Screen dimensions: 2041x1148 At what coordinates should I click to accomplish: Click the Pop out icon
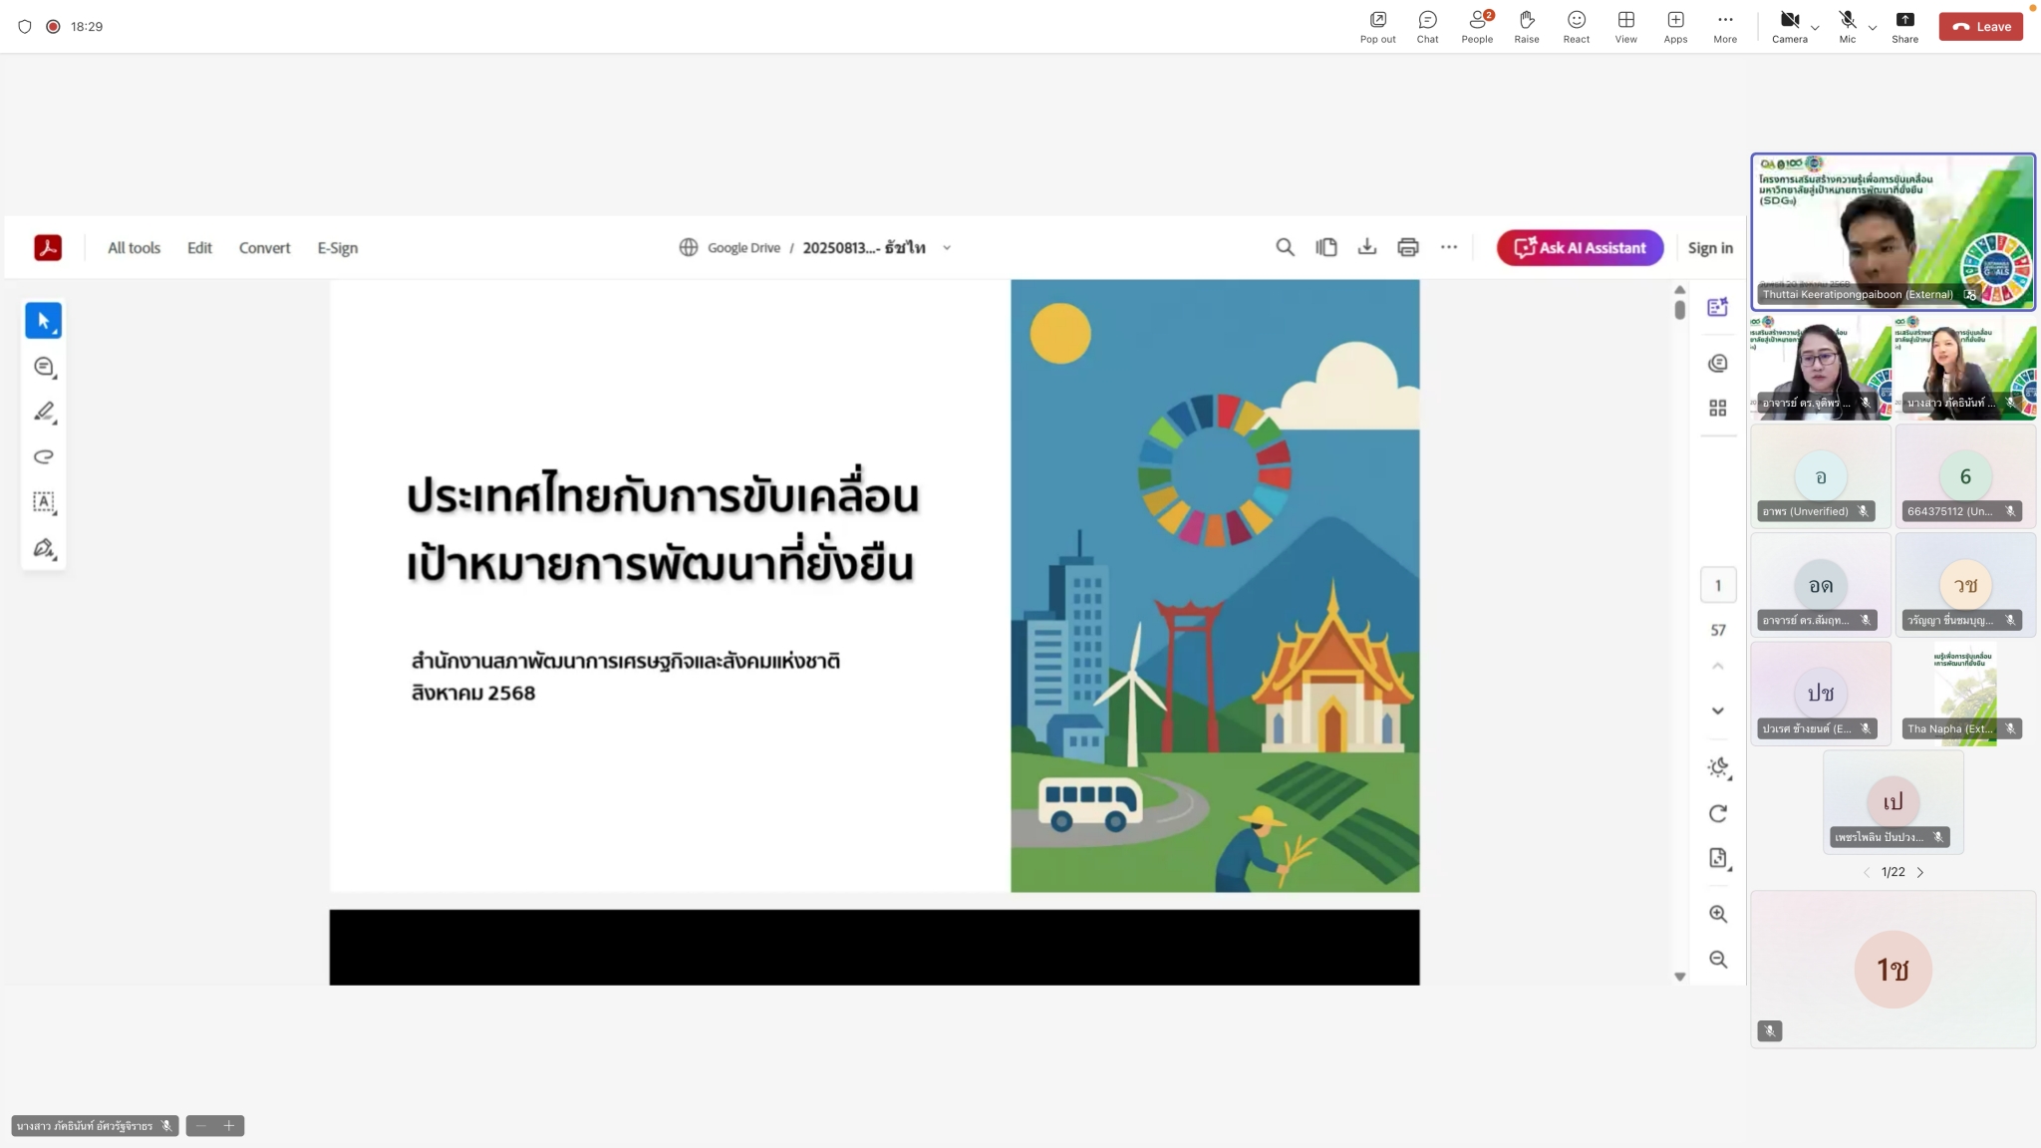tap(1377, 26)
